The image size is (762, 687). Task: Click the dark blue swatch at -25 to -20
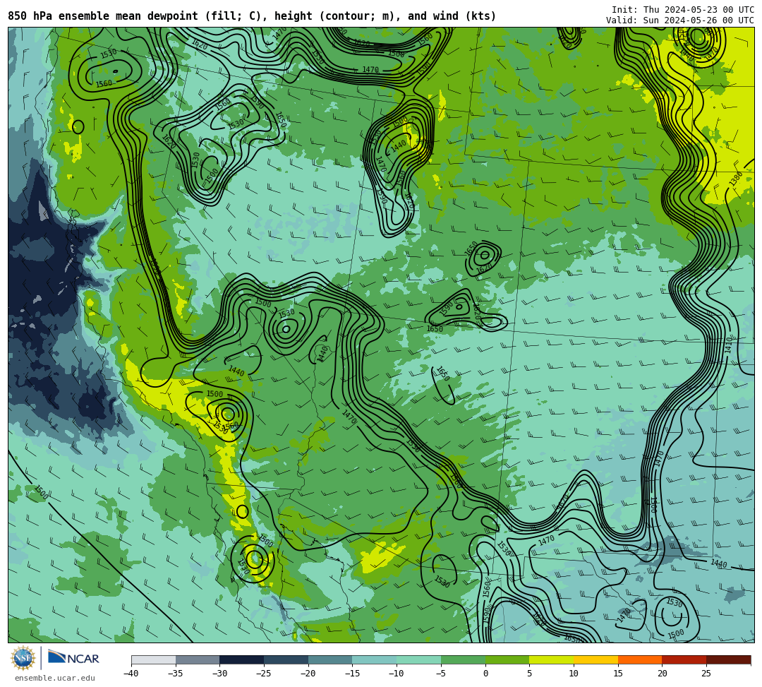tap(286, 659)
